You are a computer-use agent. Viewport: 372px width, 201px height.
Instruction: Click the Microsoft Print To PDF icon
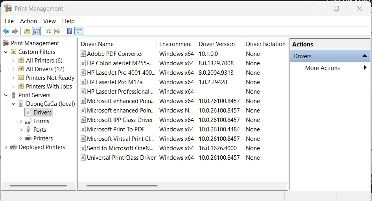[83, 129]
